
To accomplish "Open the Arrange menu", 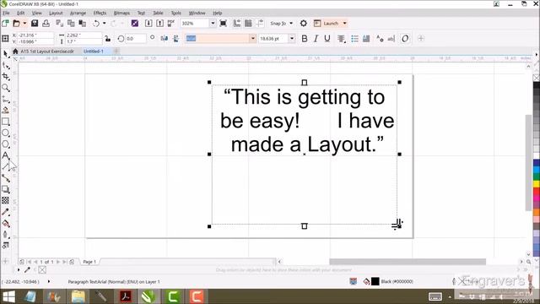I will click(78, 13).
